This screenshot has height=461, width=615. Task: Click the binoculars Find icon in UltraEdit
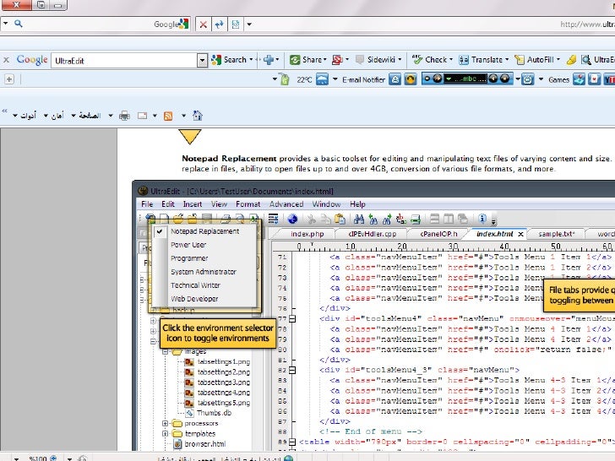tap(359, 220)
